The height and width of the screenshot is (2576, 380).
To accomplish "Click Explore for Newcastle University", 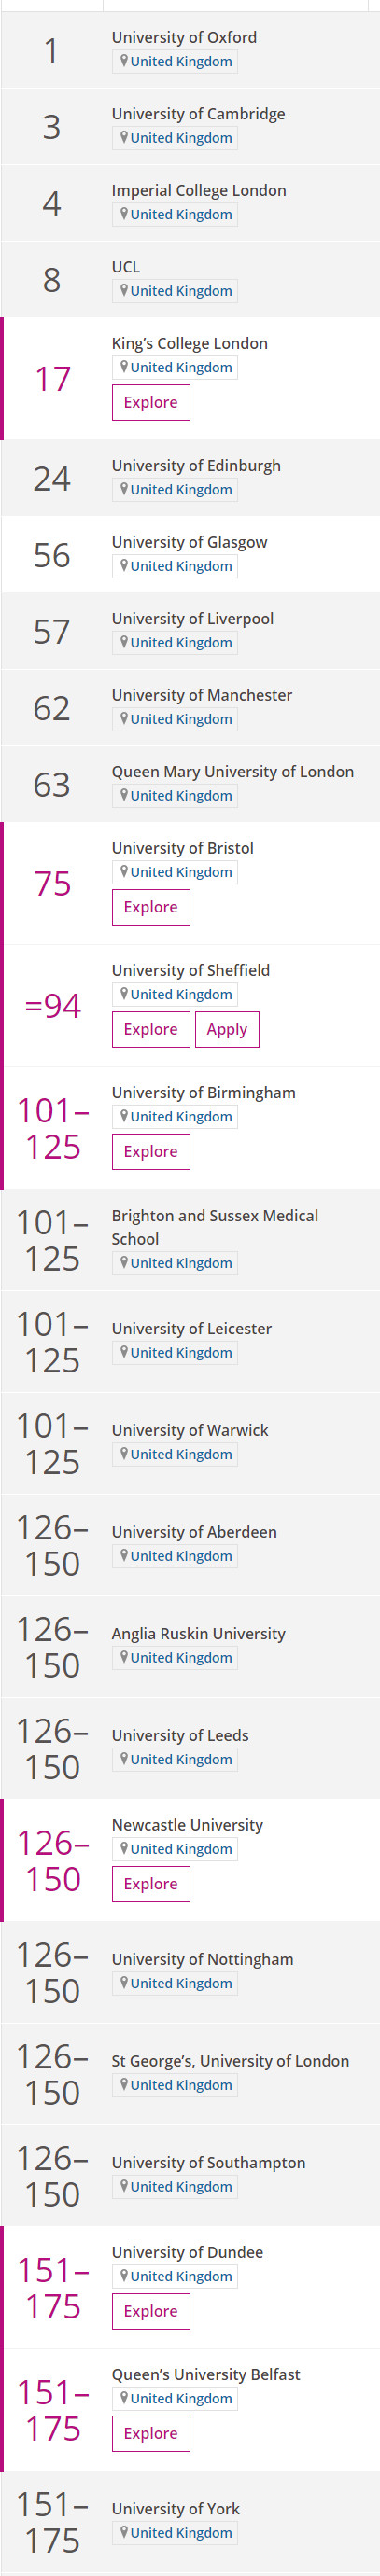I will pos(151,1883).
